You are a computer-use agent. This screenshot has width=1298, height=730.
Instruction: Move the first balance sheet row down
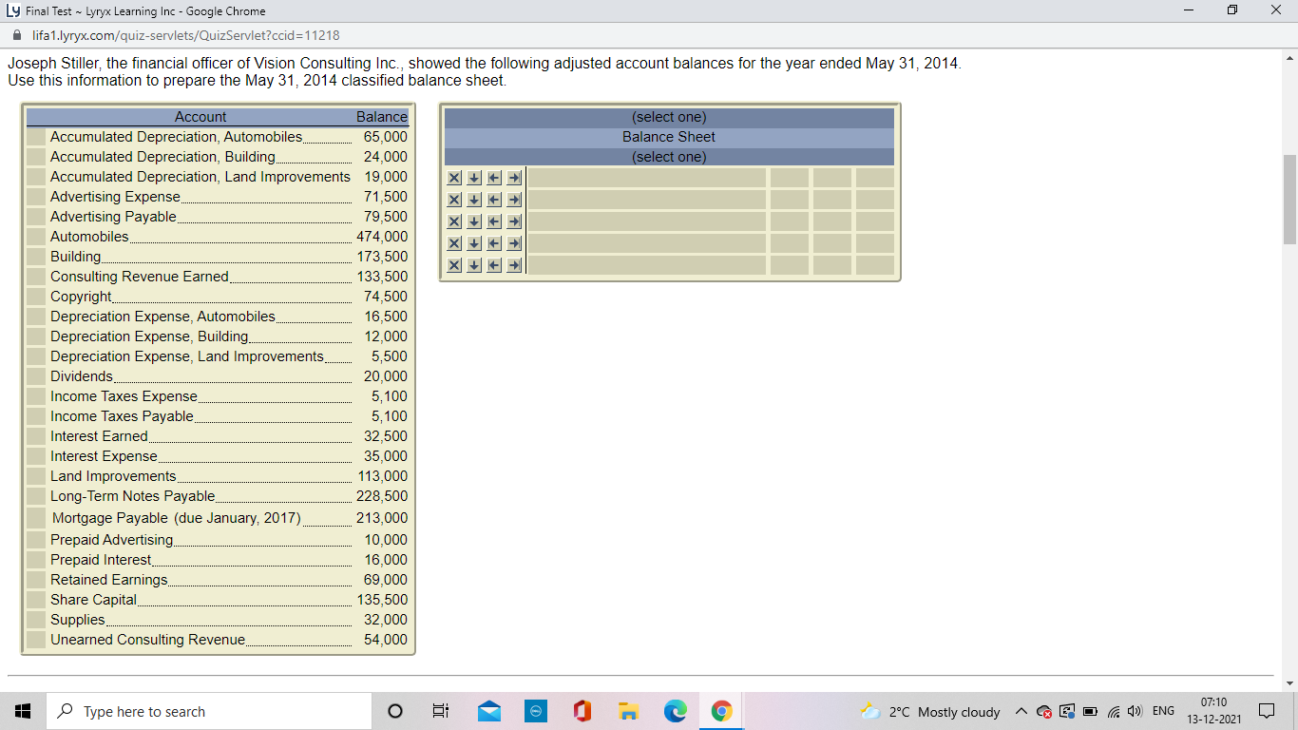[x=474, y=178]
